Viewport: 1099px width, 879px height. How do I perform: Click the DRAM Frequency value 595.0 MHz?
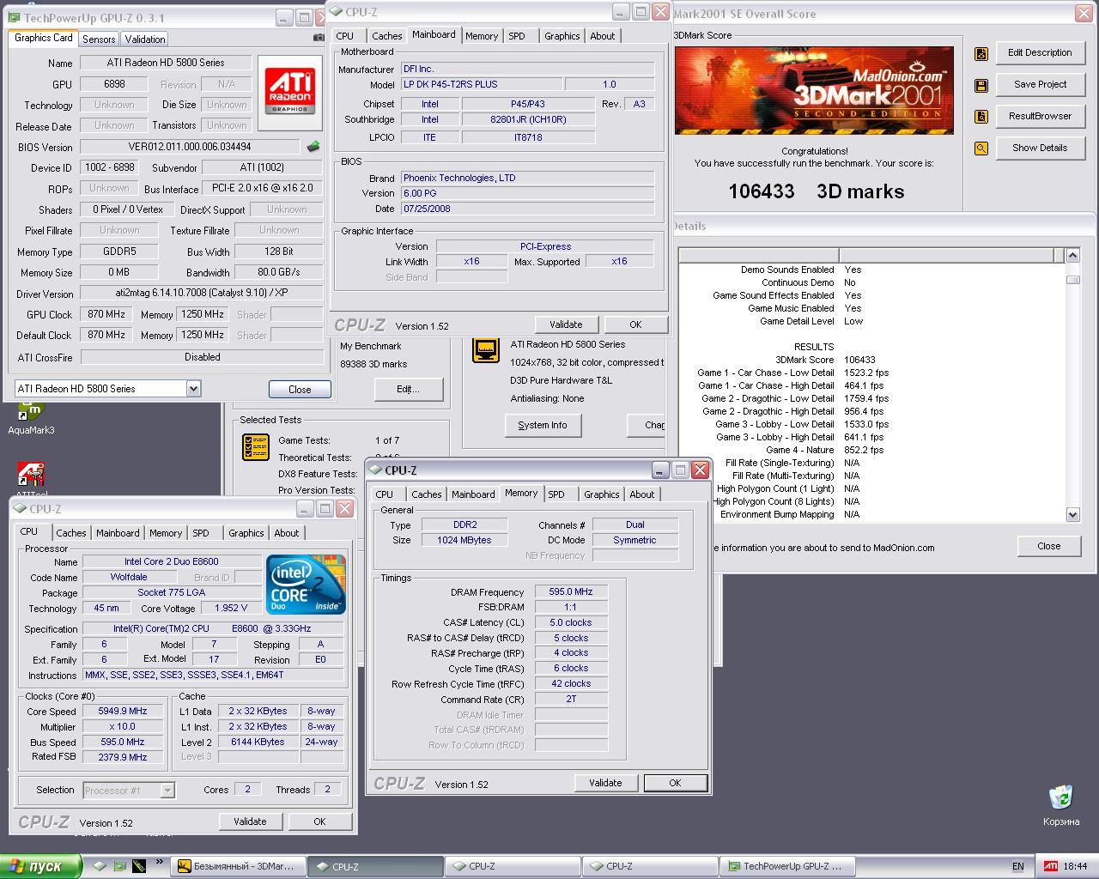click(571, 592)
